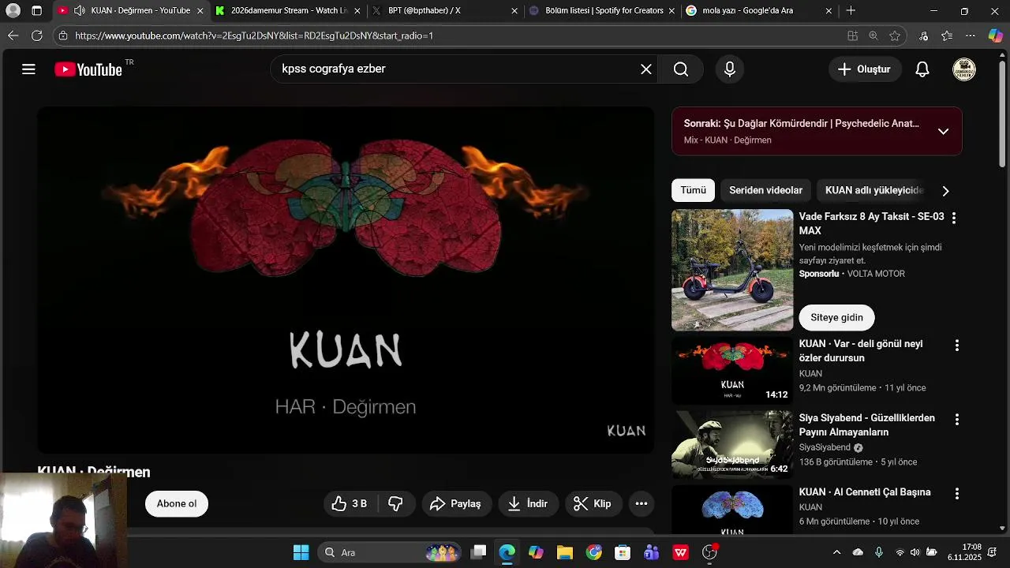Viewport: 1010px width, 568px height.
Task: Share video via Paylaş button
Action: point(457,503)
